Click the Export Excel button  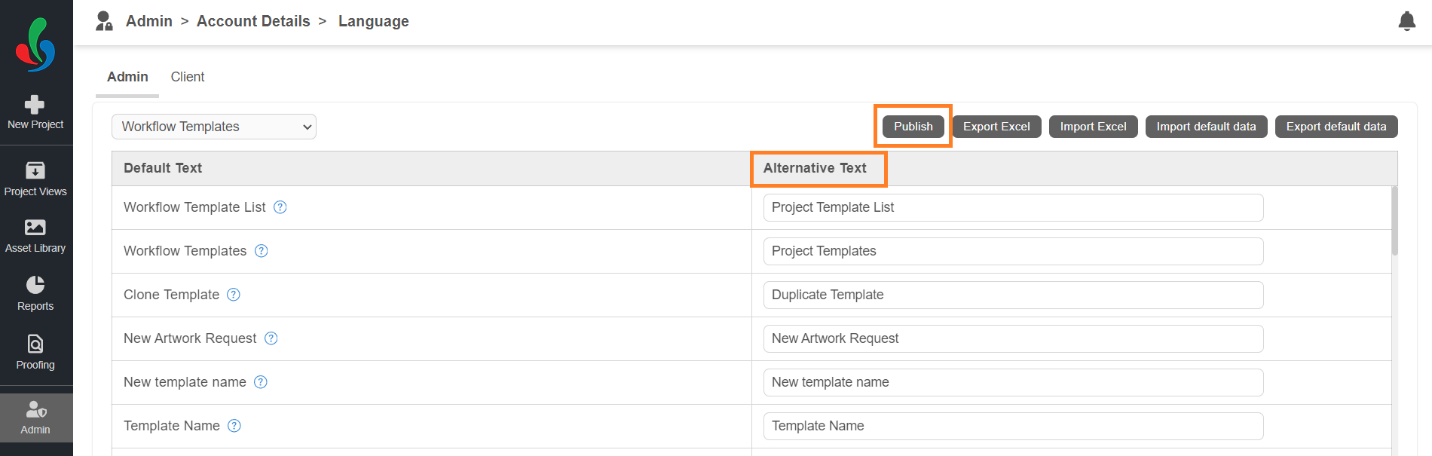pyautogui.click(x=996, y=127)
